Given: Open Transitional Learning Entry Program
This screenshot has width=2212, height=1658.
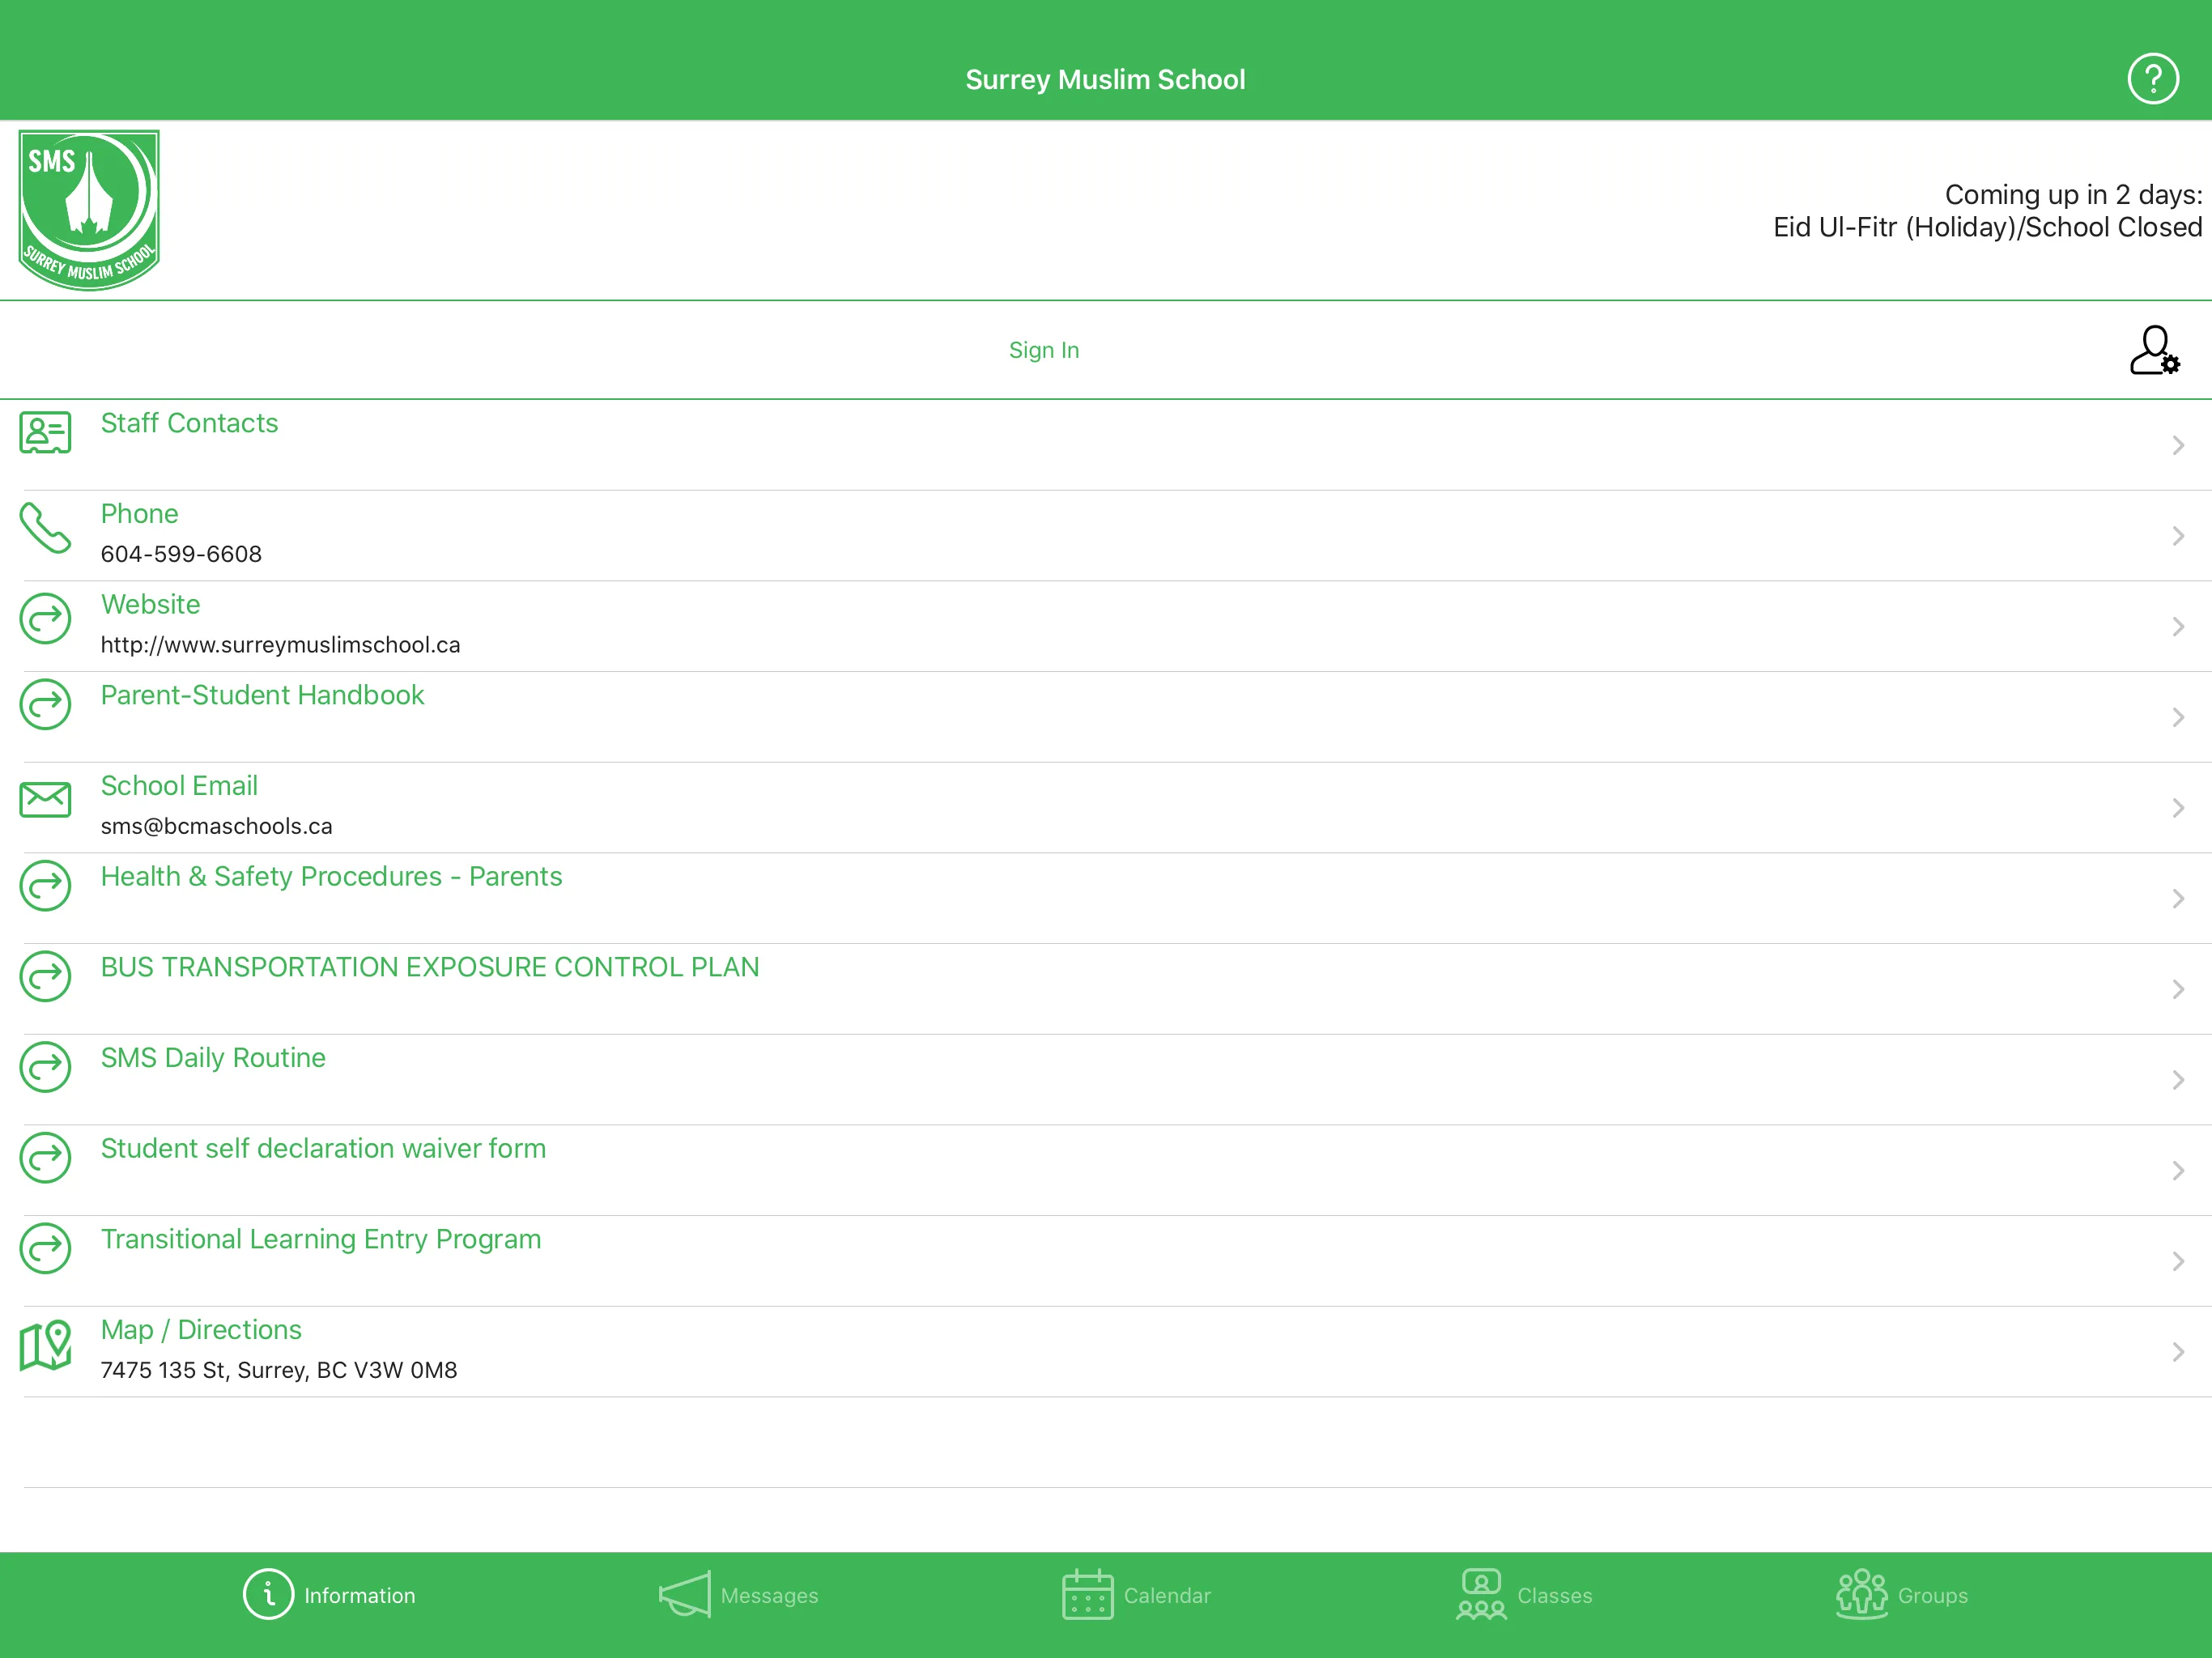Looking at the screenshot, I should tap(321, 1239).
